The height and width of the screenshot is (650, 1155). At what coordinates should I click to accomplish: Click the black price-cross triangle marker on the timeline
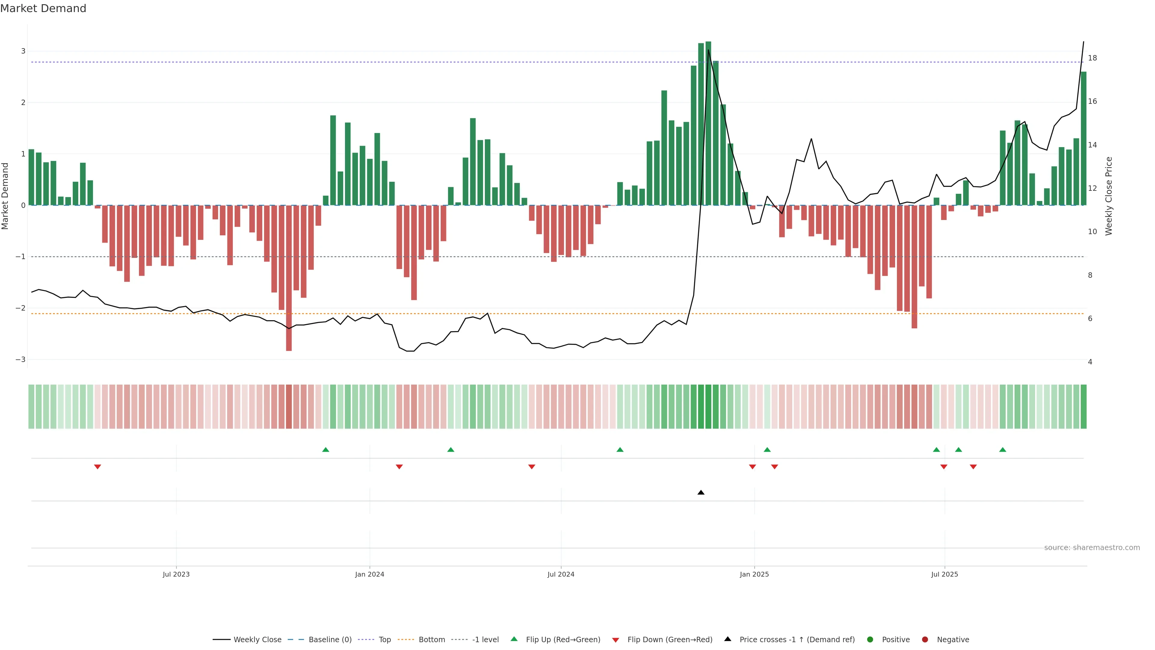coord(701,493)
